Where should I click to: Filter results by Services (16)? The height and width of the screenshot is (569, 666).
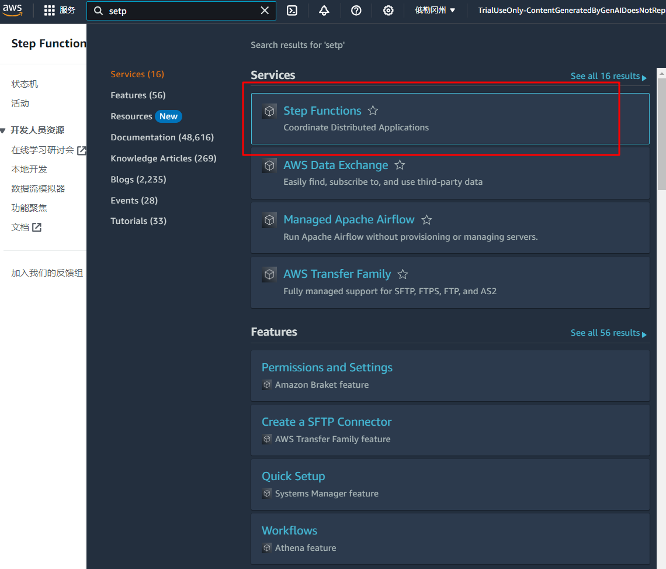[137, 74]
